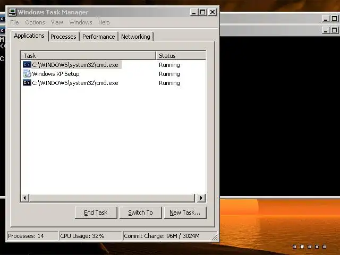Click the CPU Usage: 32% status bar entry

click(90, 236)
